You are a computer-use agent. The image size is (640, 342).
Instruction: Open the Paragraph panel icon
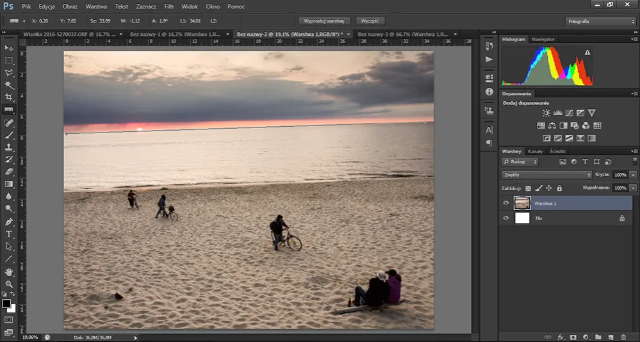coord(489,143)
